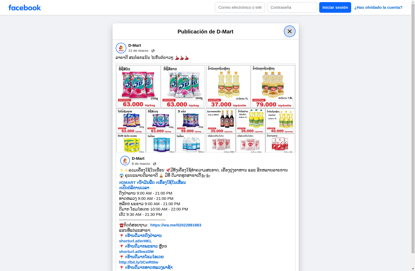The width and height of the screenshot is (415, 271).
Task: Click the public globe icon beside 8 de marzo
Action: [155, 164]
